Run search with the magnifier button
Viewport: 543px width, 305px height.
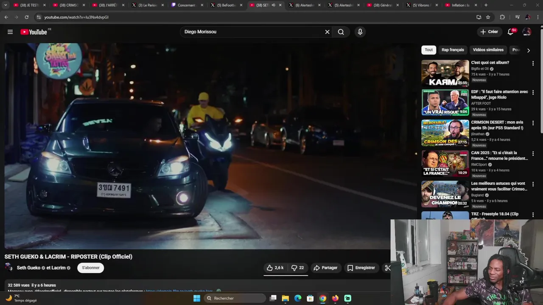[x=341, y=32]
